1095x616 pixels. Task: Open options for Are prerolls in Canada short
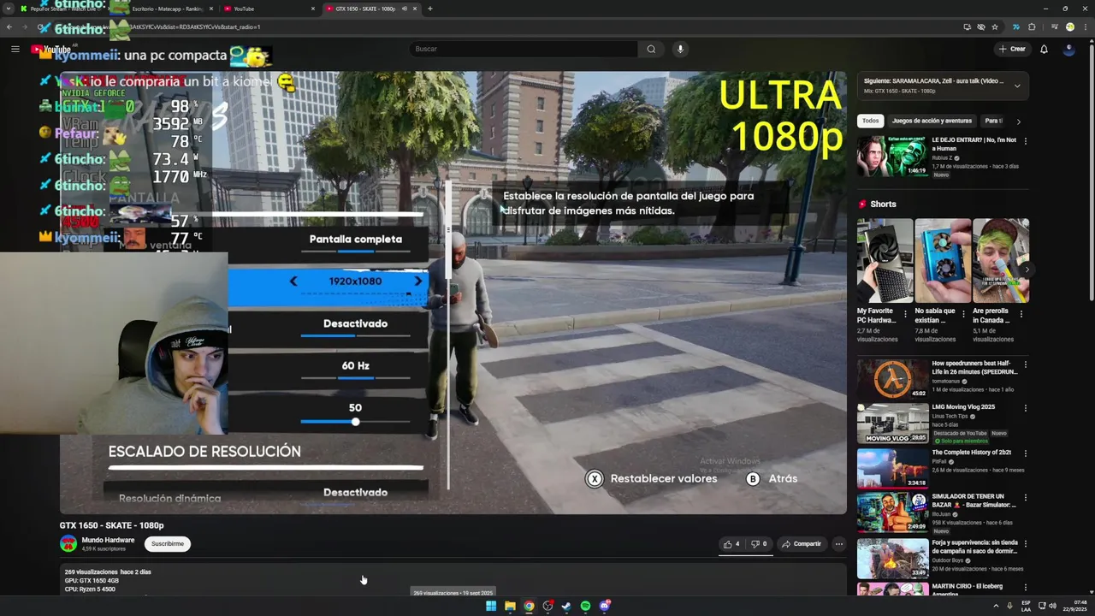1021,314
